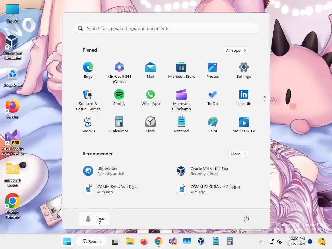Click the Windows Start button on taskbar
This screenshot has height=249, width=332.
pyautogui.click(x=67, y=241)
